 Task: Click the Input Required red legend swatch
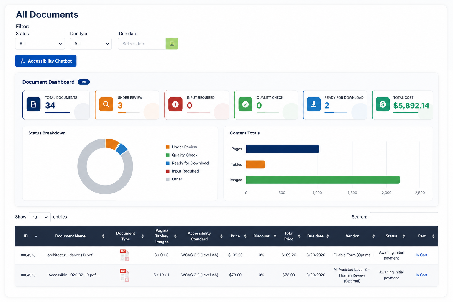pos(168,171)
